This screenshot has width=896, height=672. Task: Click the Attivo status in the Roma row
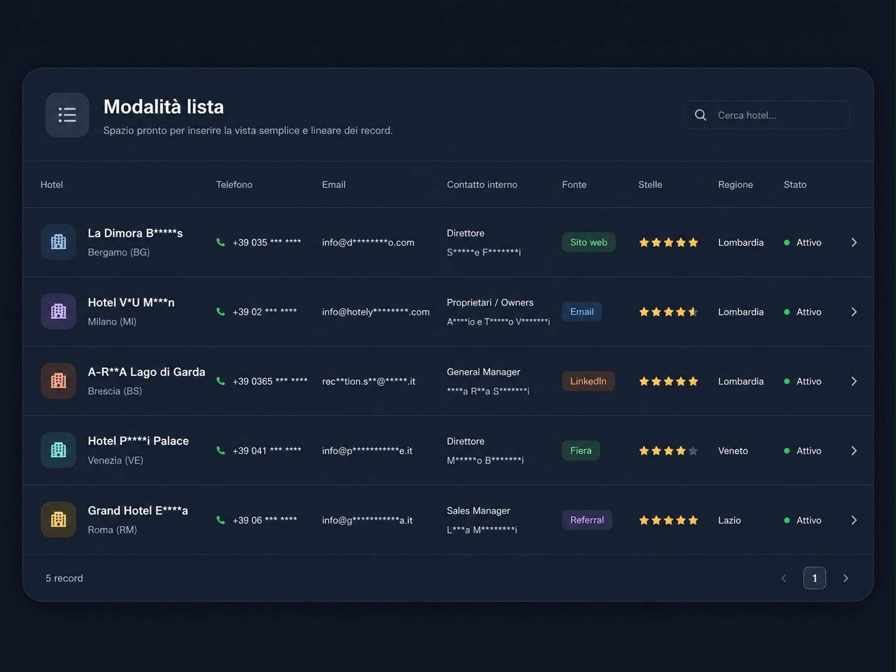tap(803, 520)
